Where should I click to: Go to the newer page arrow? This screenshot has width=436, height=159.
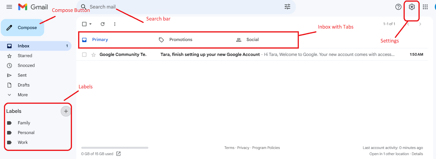408,24
